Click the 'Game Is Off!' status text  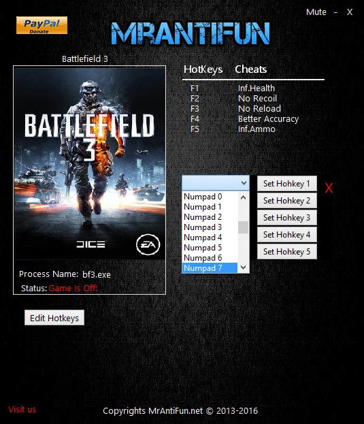(73, 289)
